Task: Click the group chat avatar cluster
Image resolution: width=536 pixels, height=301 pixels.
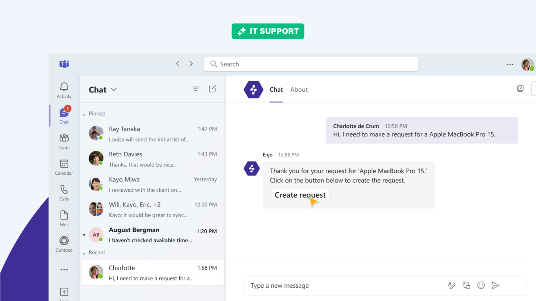Action: pyautogui.click(x=96, y=209)
